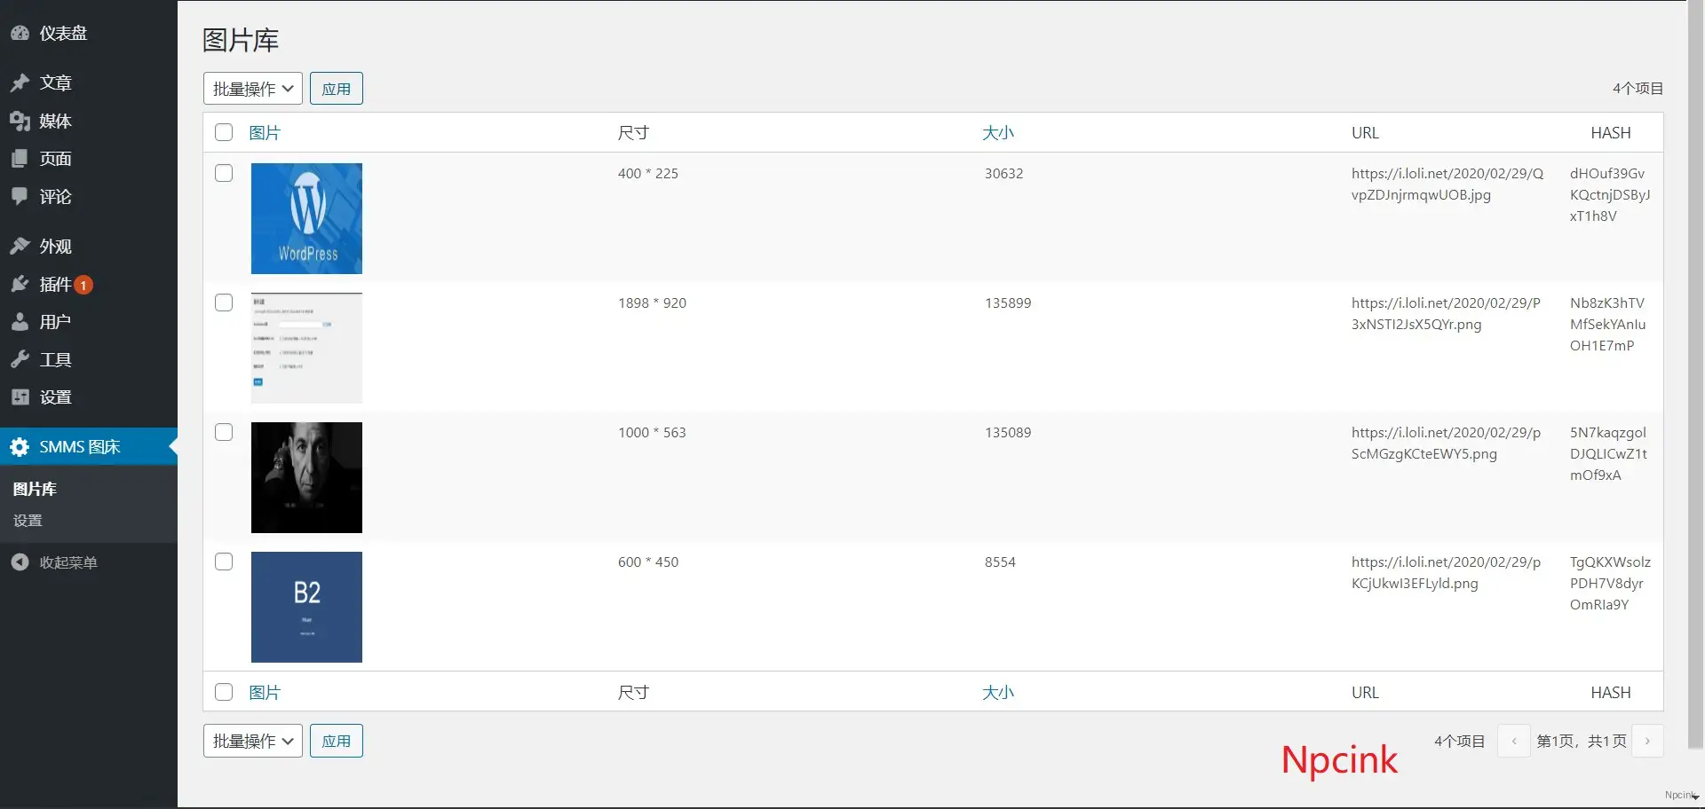Click the next page arrow in pagination
This screenshot has height=809, width=1705.
[1647, 741]
